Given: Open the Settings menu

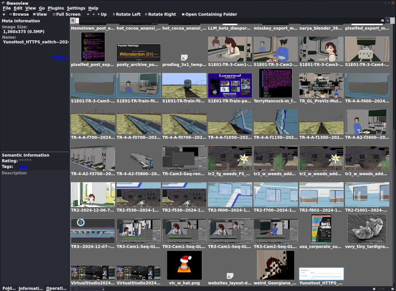Looking at the screenshot, I should [x=76, y=8].
